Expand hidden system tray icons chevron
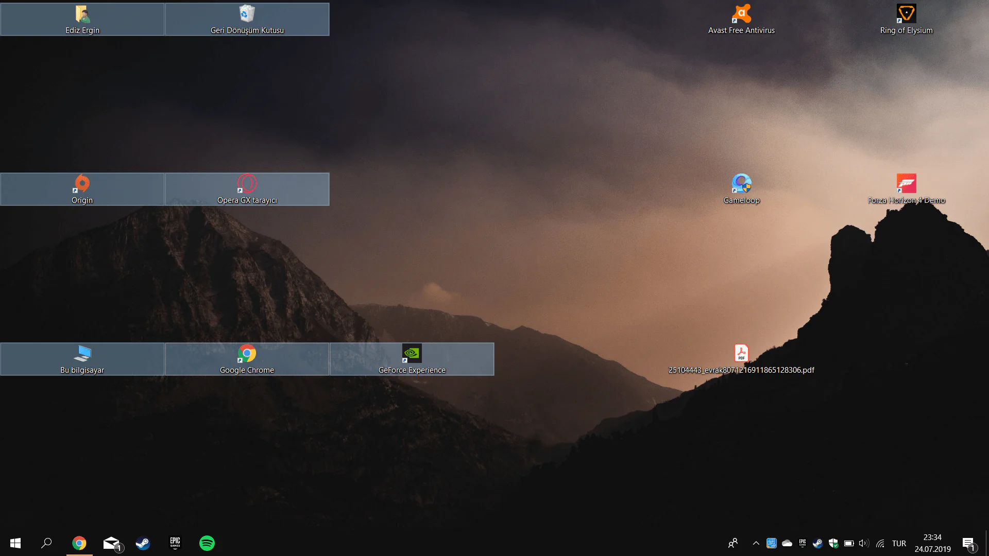The height and width of the screenshot is (556, 989). pos(756,543)
